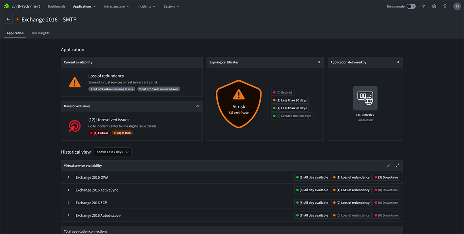The image size is (464, 234).
Task: Click the Dashboards navigation link
Action: point(56,6)
